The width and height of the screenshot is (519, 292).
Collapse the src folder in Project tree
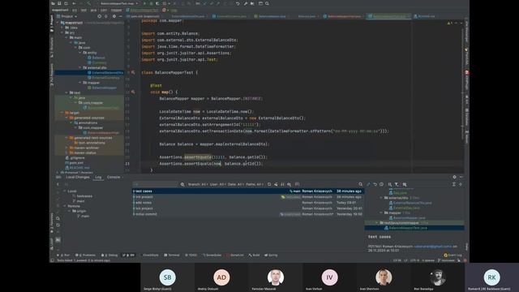pyautogui.click(x=62, y=32)
